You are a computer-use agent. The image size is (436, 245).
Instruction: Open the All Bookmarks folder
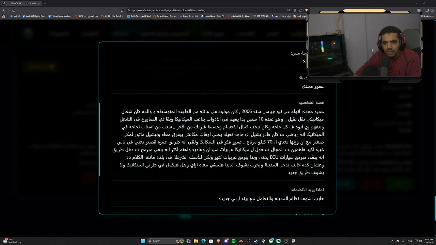[x=427, y=16]
